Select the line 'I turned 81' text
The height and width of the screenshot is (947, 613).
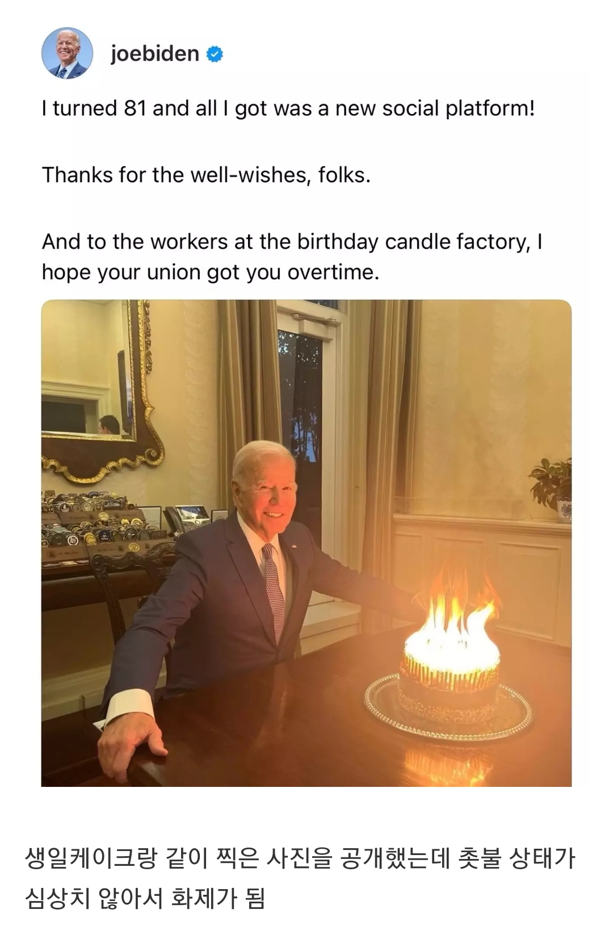click(288, 108)
